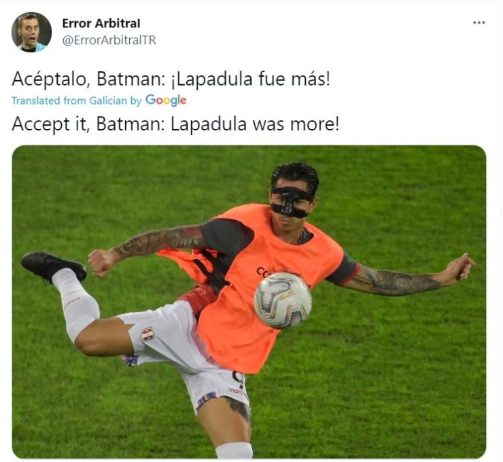Select the original Spanish tweet text

[x=171, y=79]
